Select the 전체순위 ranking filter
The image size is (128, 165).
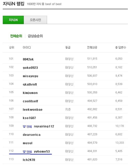[16, 36]
